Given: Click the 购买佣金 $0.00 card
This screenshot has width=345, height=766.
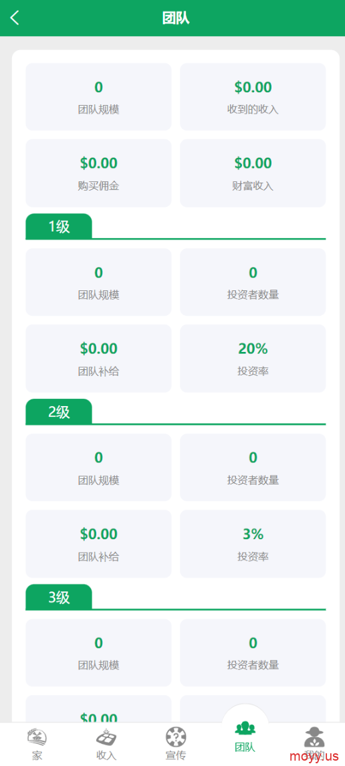Looking at the screenshot, I should (x=98, y=173).
